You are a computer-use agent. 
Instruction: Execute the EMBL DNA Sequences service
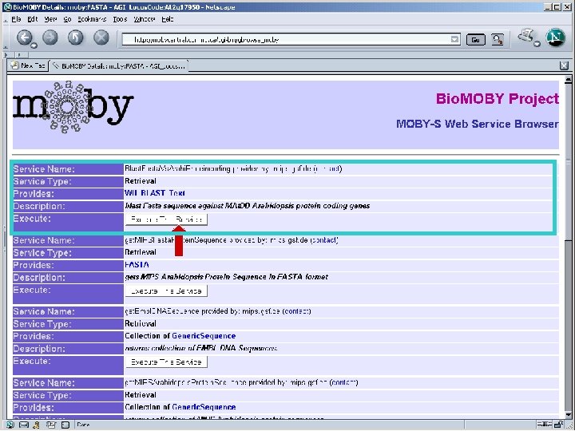click(166, 362)
